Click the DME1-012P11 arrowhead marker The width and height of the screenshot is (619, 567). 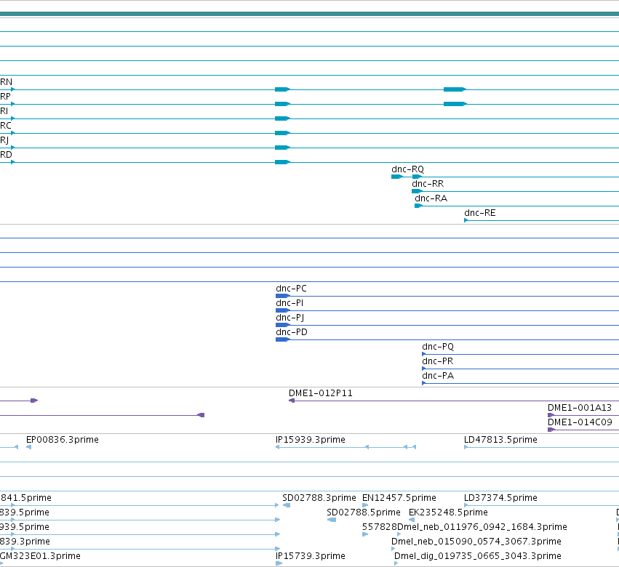(x=292, y=401)
